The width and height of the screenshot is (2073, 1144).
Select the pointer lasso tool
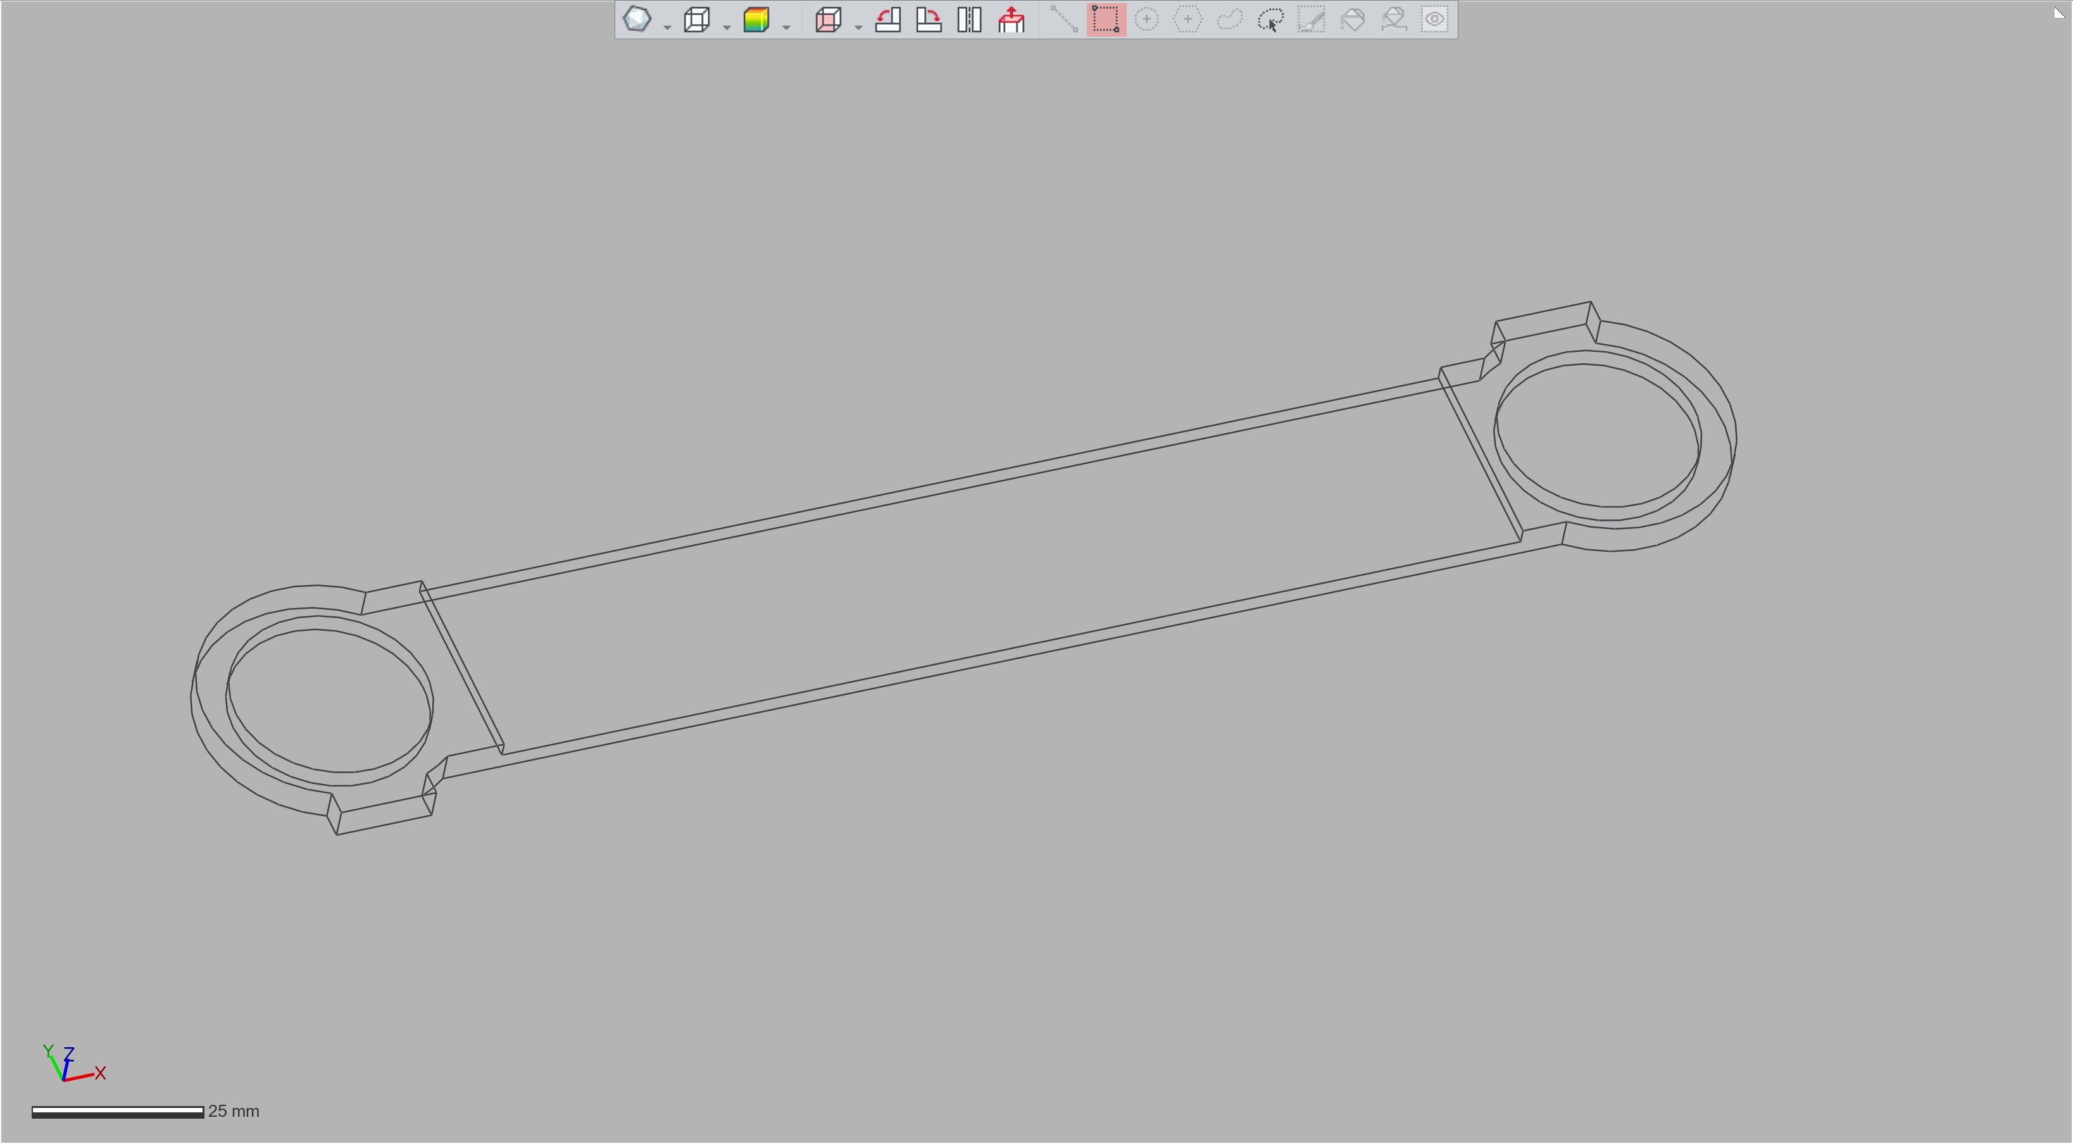tap(1270, 20)
